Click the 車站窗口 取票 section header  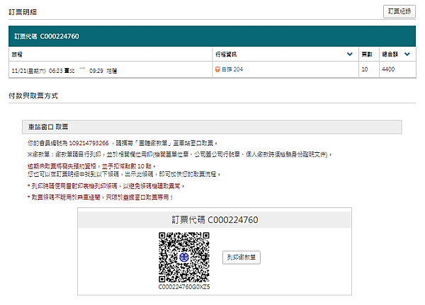point(212,127)
